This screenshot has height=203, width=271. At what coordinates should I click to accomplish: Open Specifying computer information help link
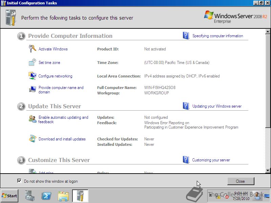[x=217, y=36]
